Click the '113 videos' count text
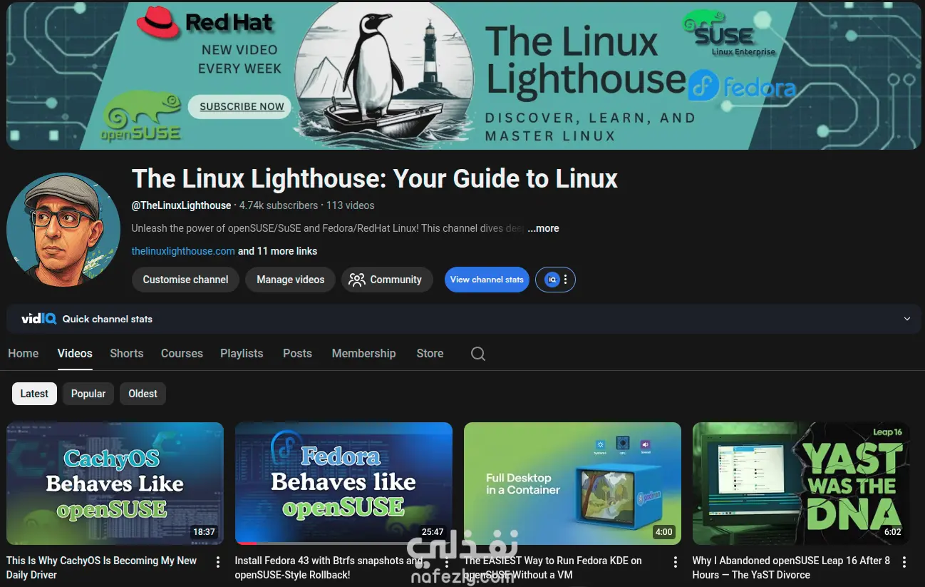Viewport: 925px width, 587px height. click(351, 205)
